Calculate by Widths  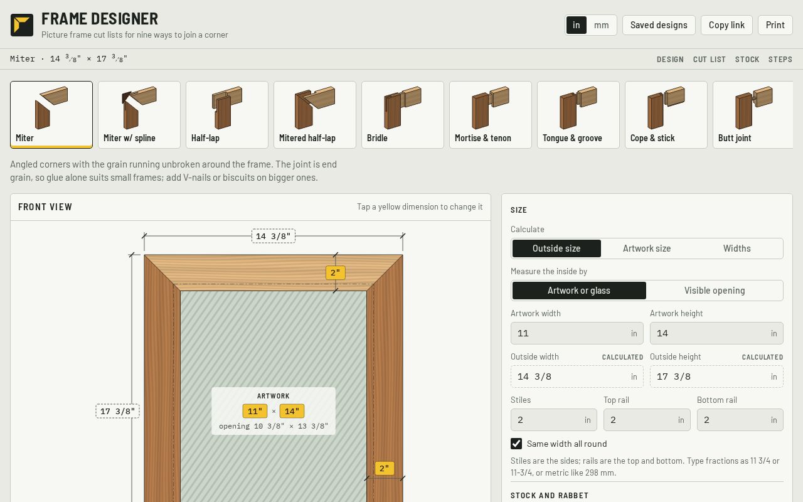coord(737,248)
